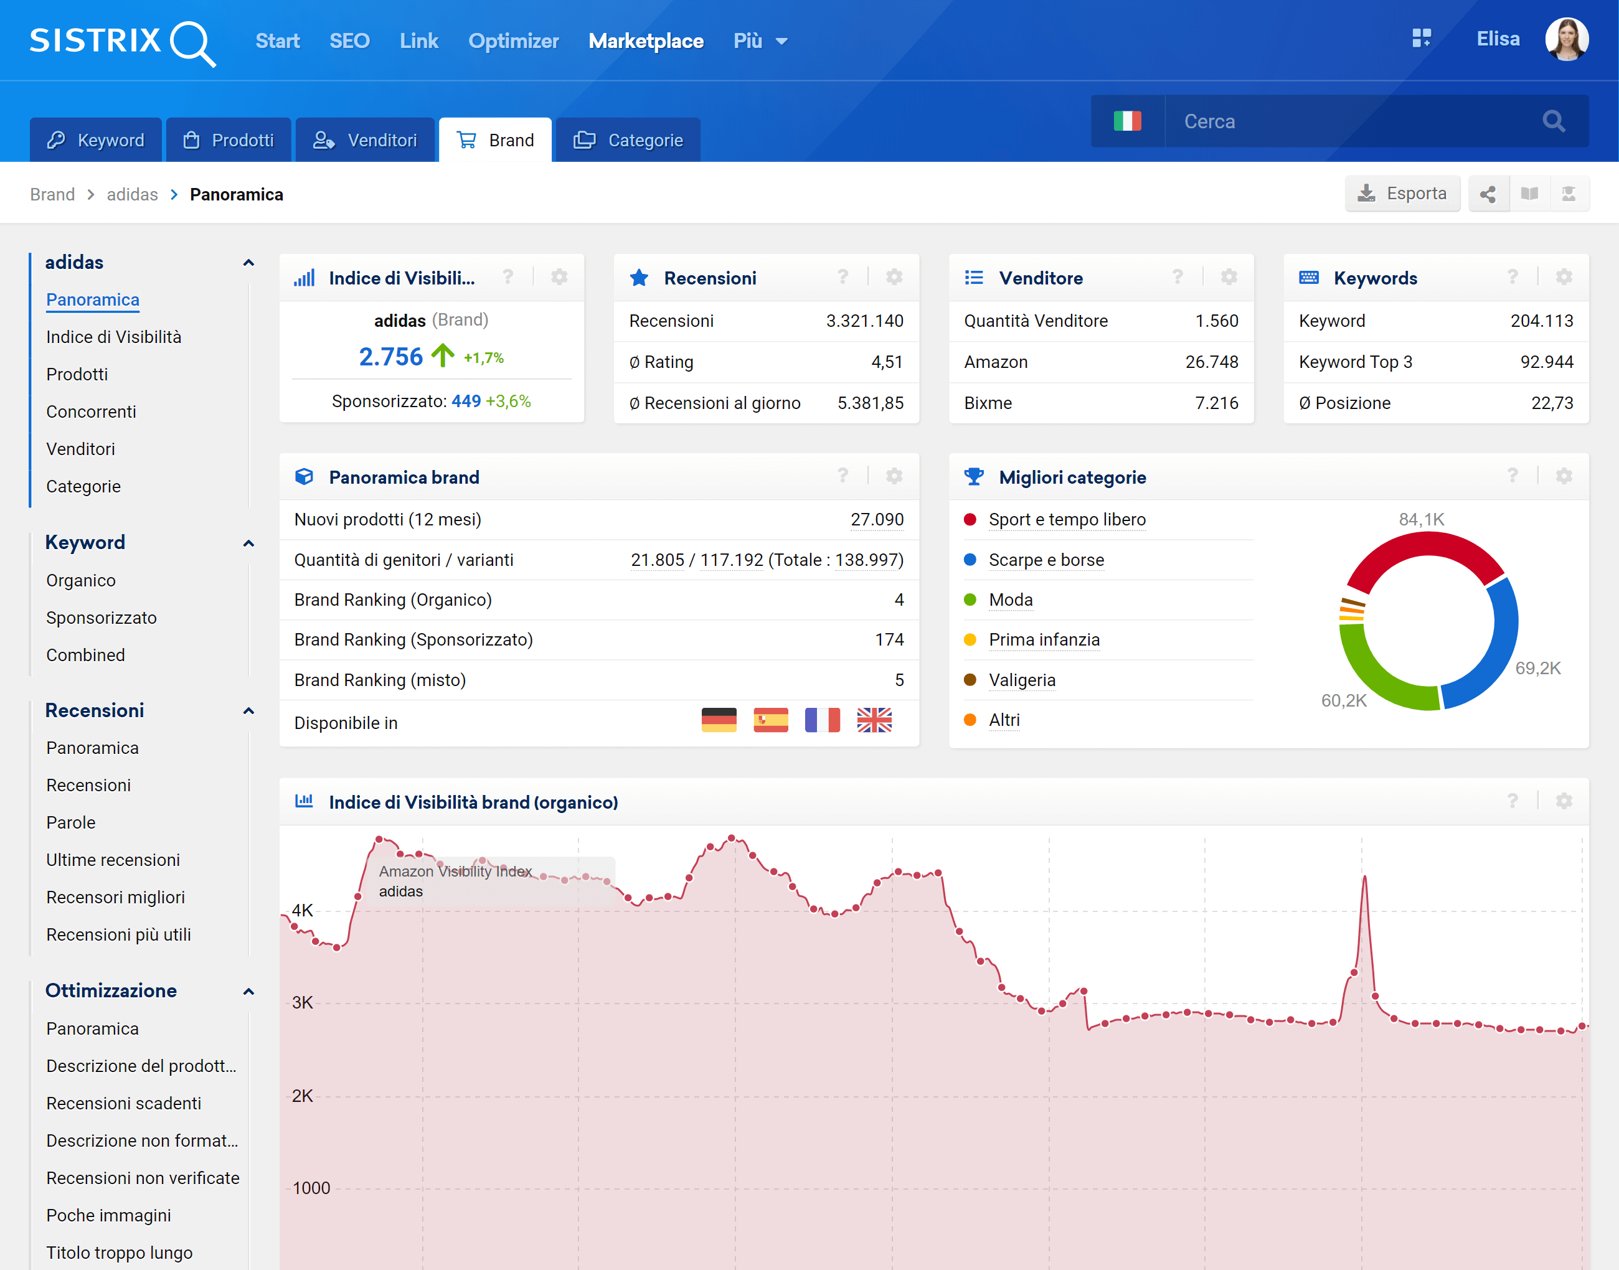Select the Italian flag country selector
This screenshot has height=1270, width=1619.
click(1126, 121)
